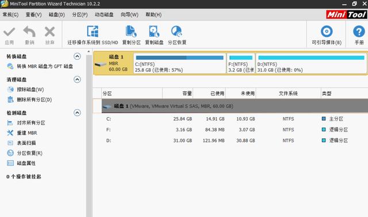Open the View (查看(V)) menu
The width and height of the screenshot is (368, 217).
tap(33, 14)
